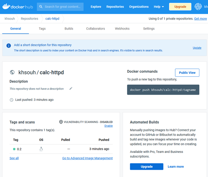Click the globe public repository icon
Screen dimensions: 208x177
pyautogui.click(x=12, y=72)
